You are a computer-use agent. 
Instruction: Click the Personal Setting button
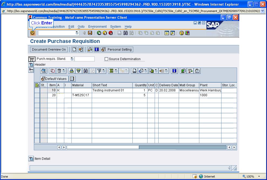pos(117,50)
